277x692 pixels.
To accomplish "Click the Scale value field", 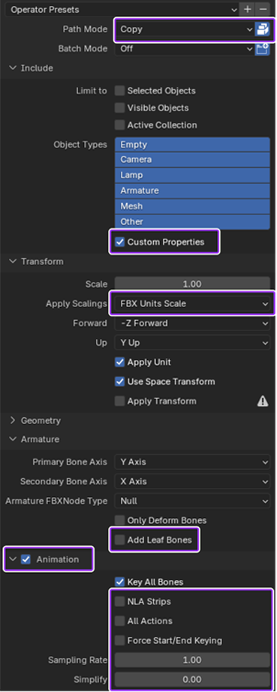I will click(x=192, y=284).
